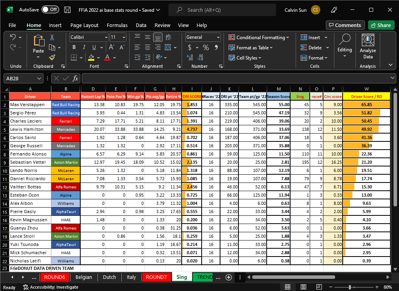Expand the formula bar
399x291 pixels.
[x=392, y=78]
